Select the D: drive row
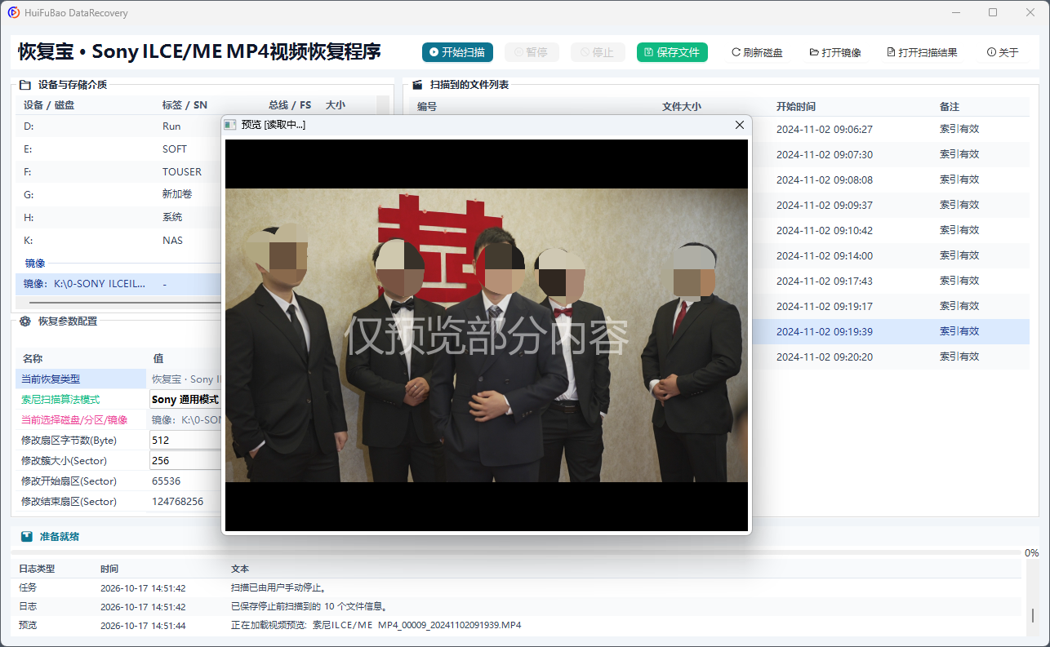1050x647 pixels. (x=119, y=126)
